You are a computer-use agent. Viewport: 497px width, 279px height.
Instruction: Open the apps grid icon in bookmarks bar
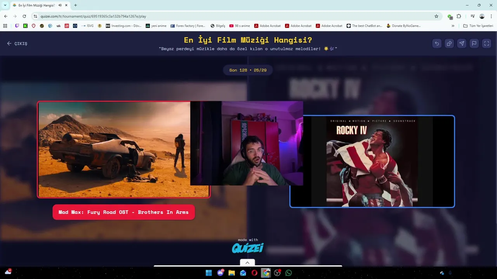click(5, 26)
